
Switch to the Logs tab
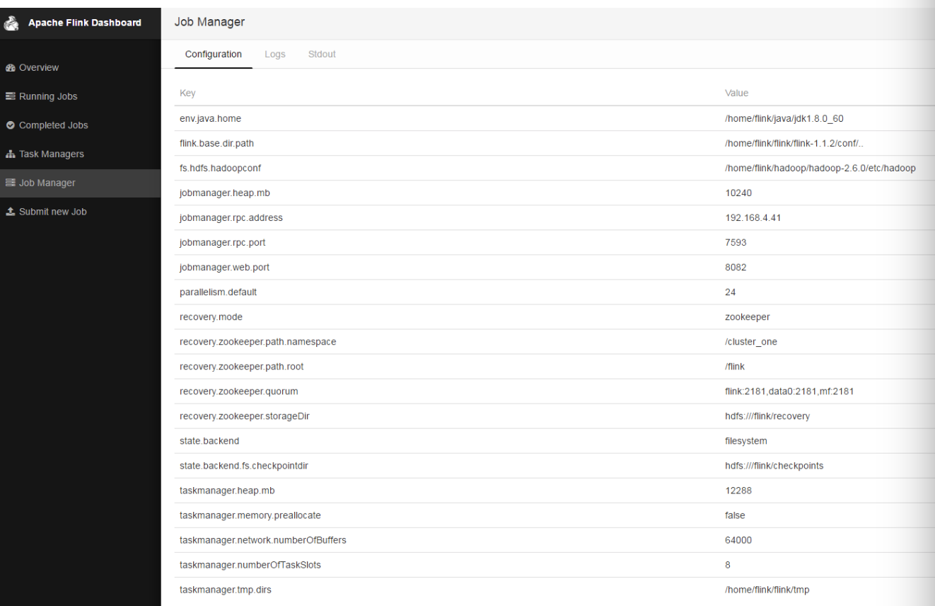coord(275,55)
